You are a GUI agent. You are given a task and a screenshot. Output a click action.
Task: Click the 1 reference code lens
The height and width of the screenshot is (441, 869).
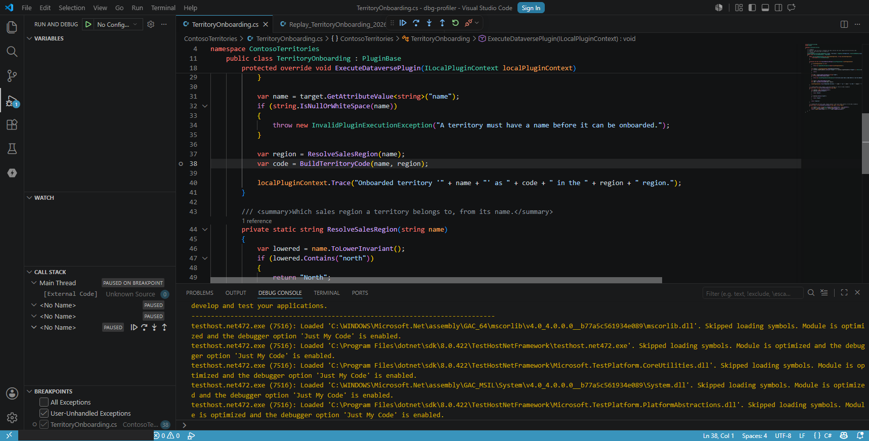point(257,221)
